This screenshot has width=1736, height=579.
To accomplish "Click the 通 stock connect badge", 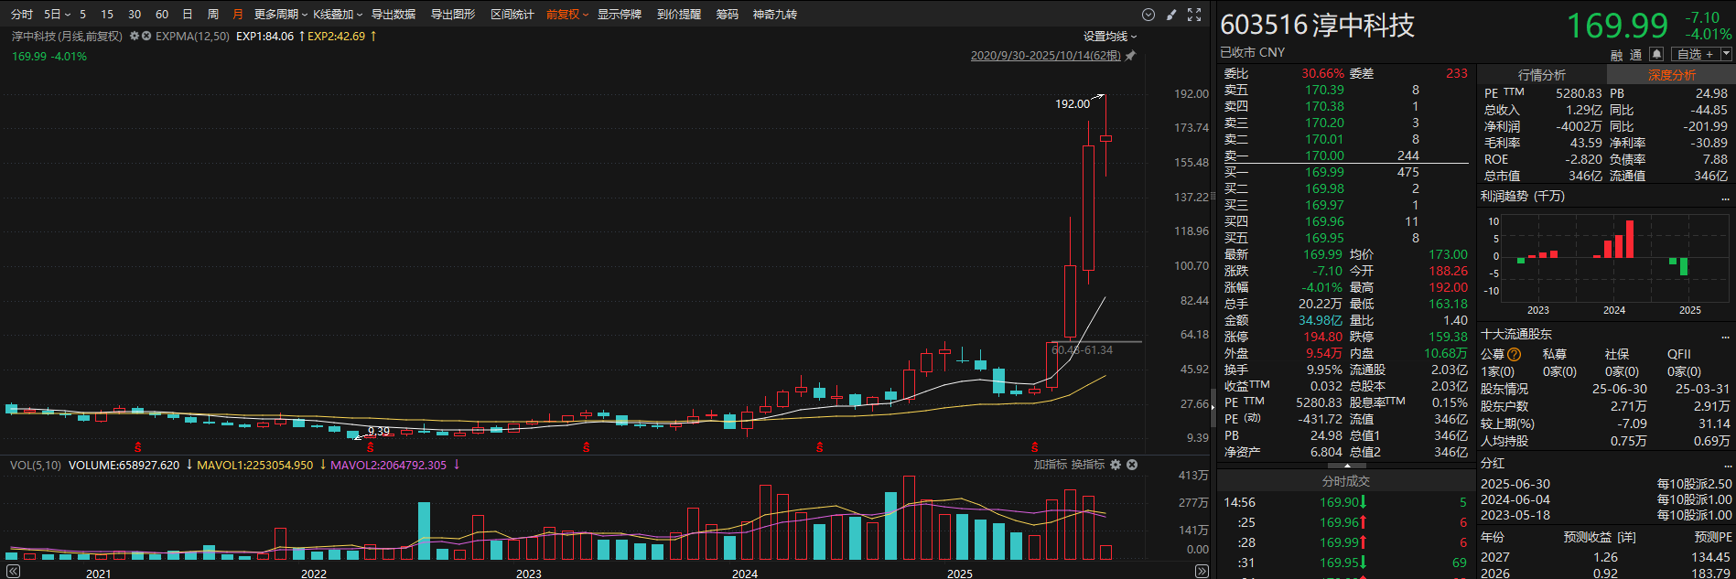I will point(1636,55).
